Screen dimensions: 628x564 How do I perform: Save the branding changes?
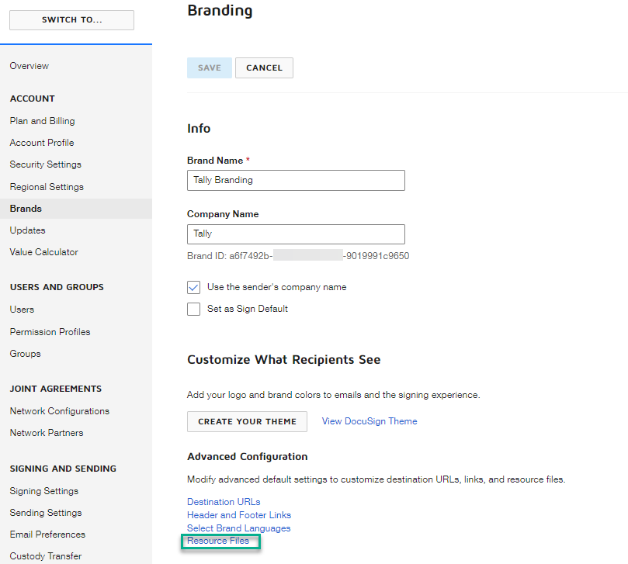click(x=209, y=67)
